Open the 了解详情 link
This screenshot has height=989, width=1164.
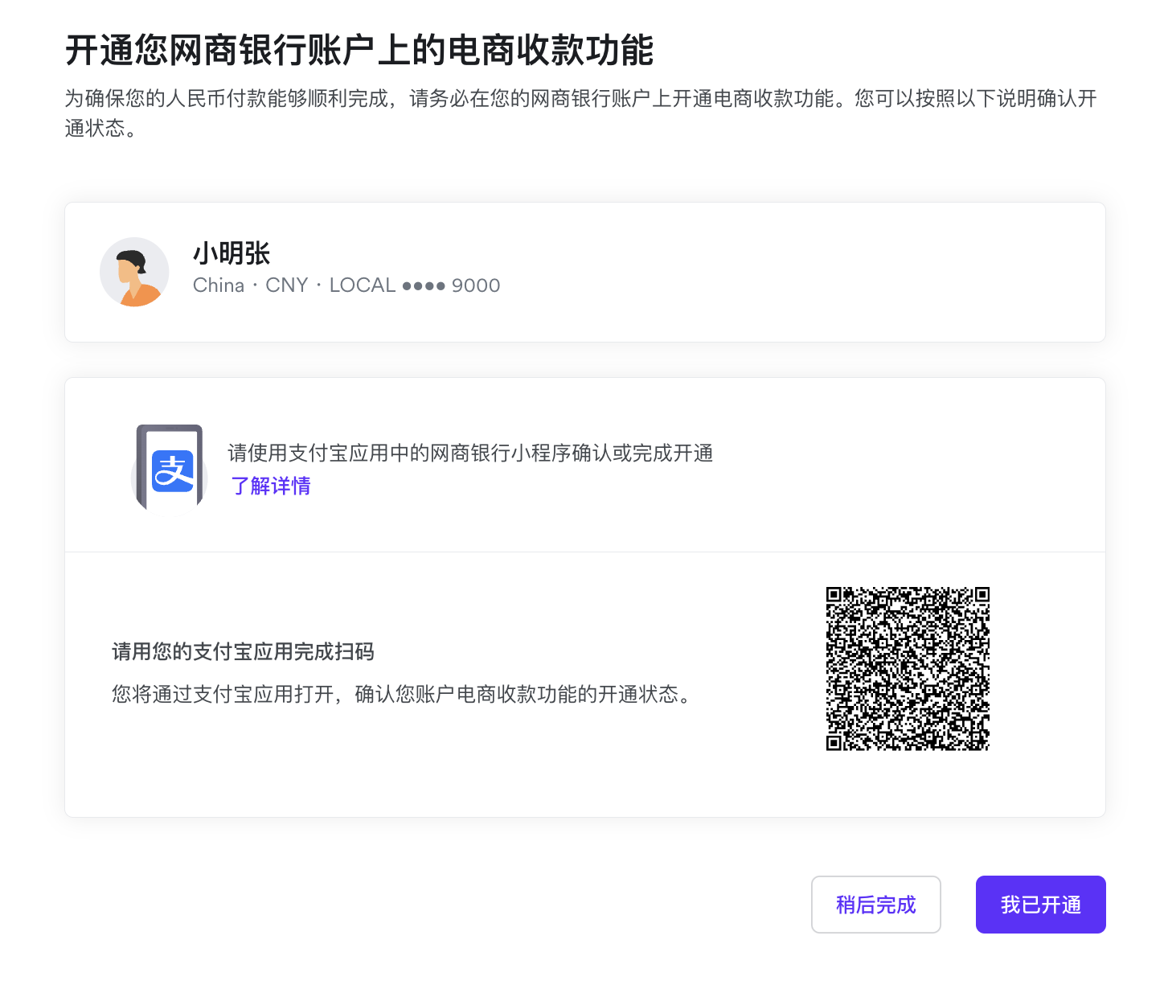[x=271, y=486]
